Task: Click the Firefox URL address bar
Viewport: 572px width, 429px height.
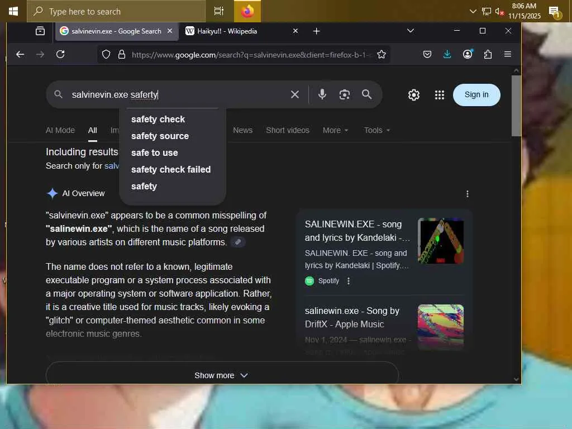Action: (x=251, y=55)
